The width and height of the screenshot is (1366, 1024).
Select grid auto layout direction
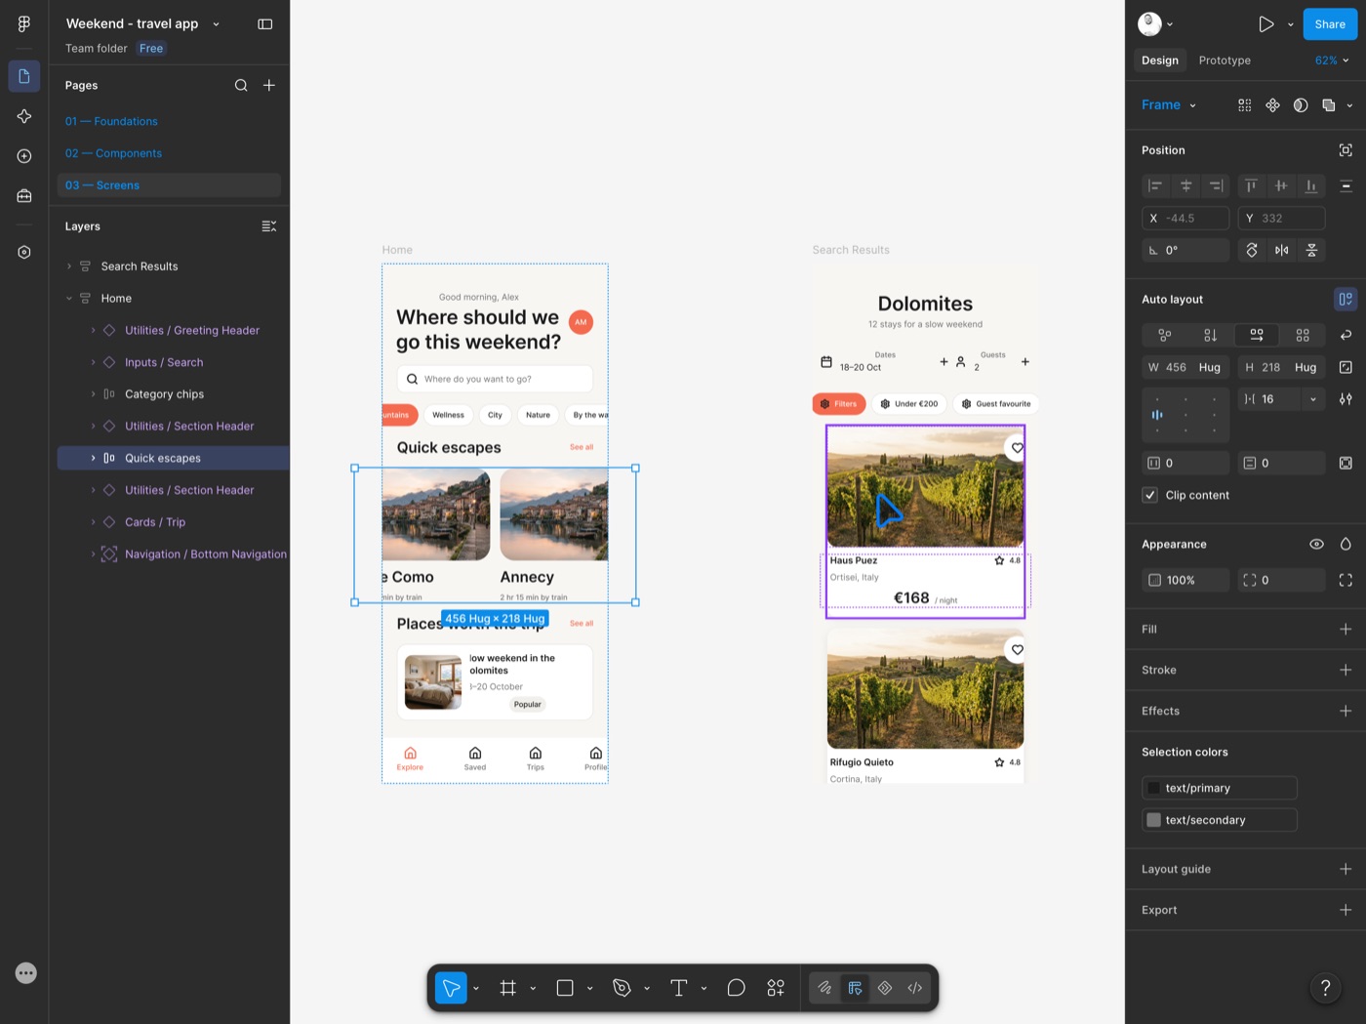[x=1303, y=335]
